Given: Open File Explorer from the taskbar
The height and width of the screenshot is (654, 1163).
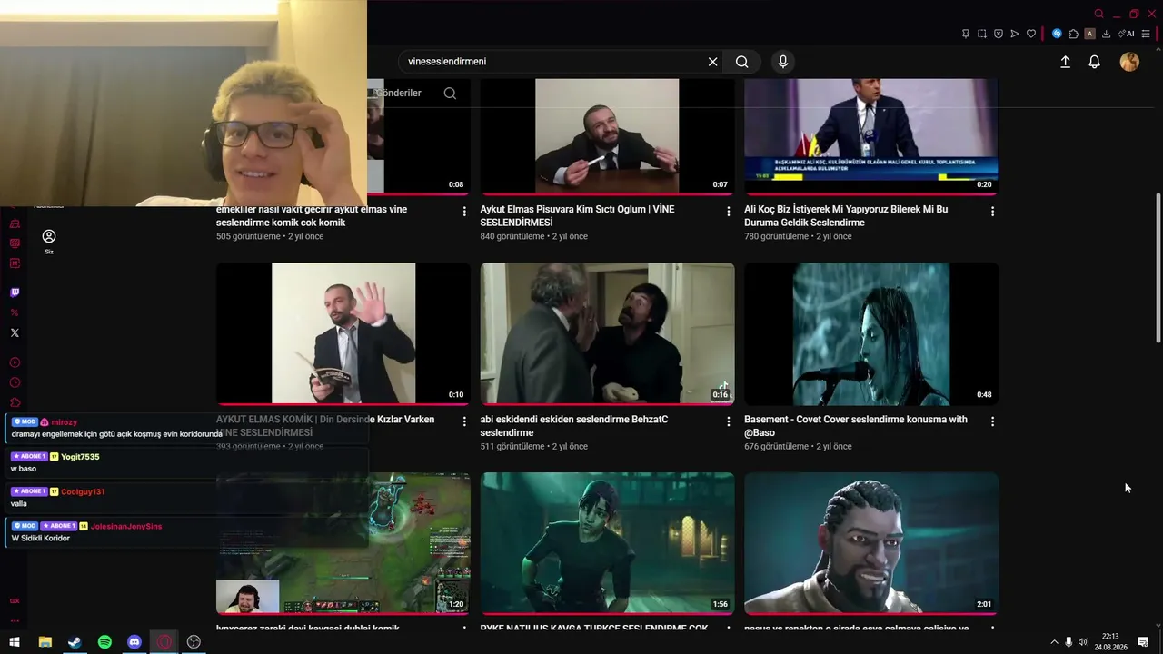Looking at the screenshot, I should (x=45, y=642).
